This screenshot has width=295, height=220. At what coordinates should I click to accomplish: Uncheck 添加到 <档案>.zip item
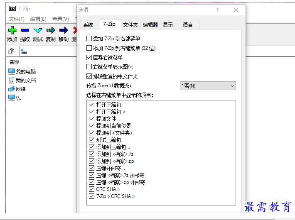pyautogui.click(x=92, y=161)
